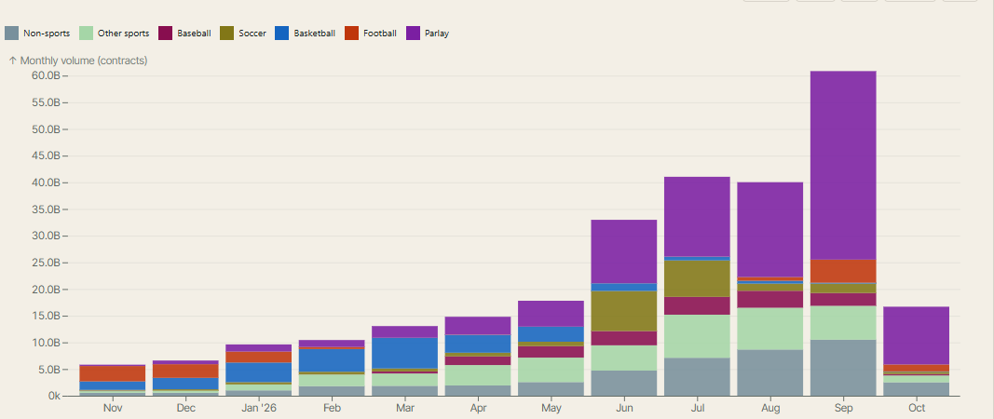Click the purple Parlay segment of the Aug bar

[x=770, y=229]
